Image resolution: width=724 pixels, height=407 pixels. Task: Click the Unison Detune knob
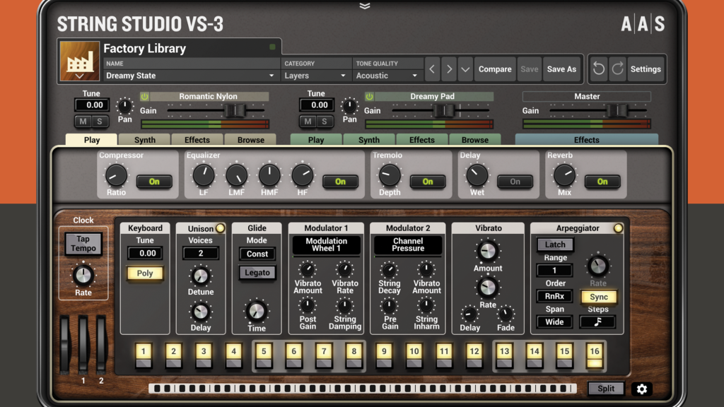tap(200, 276)
